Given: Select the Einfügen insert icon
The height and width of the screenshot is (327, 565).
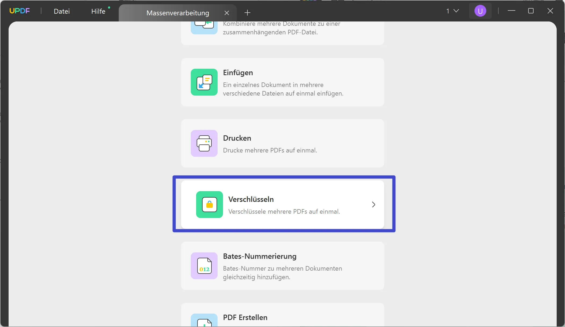Looking at the screenshot, I should (x=204, y=82).
